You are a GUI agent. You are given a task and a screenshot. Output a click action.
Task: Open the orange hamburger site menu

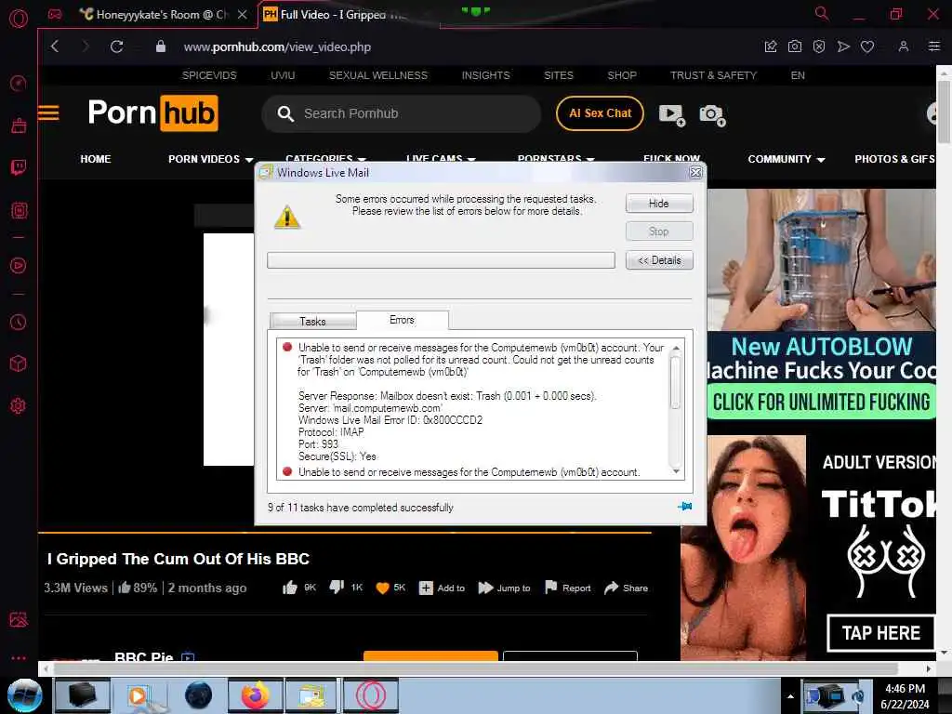point(48,112)
